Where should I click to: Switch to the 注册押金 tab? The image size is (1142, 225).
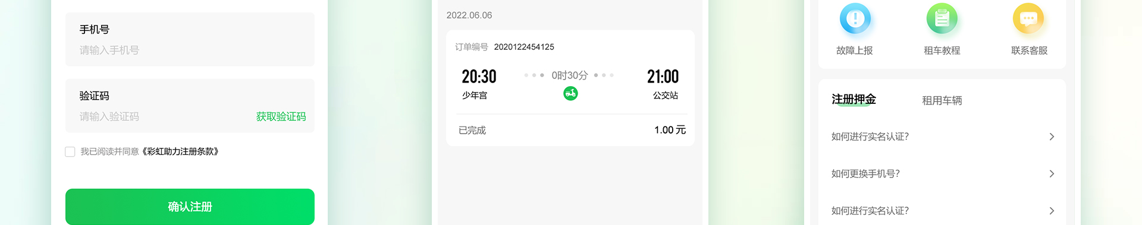854,100
